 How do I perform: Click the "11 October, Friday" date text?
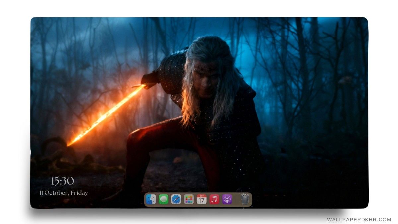click(64, 193)
